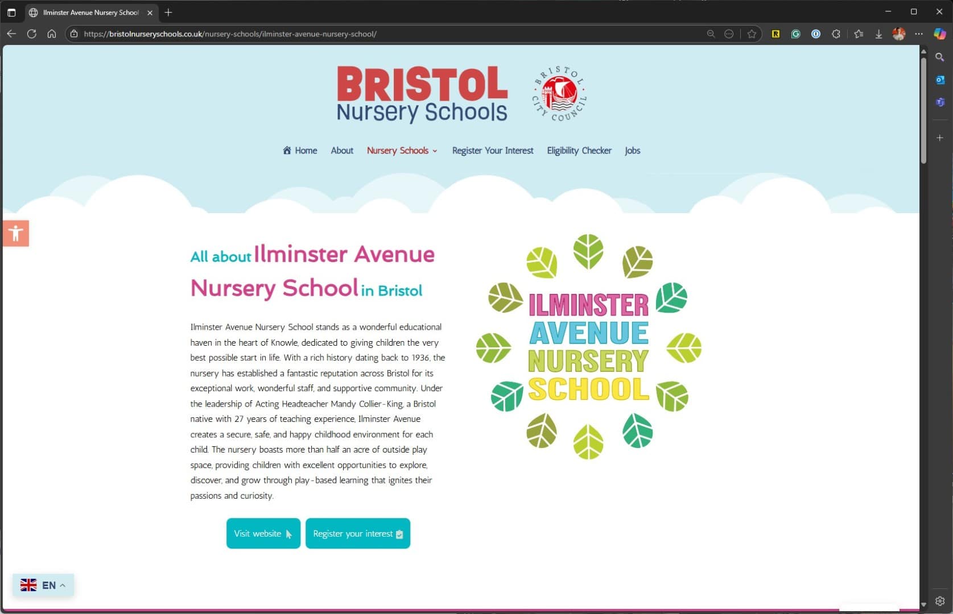This screenshot has width=953, height=614.
Task: Expand the Nursery Schools menu
Action: pyautogui.click(x=402, y=151)
